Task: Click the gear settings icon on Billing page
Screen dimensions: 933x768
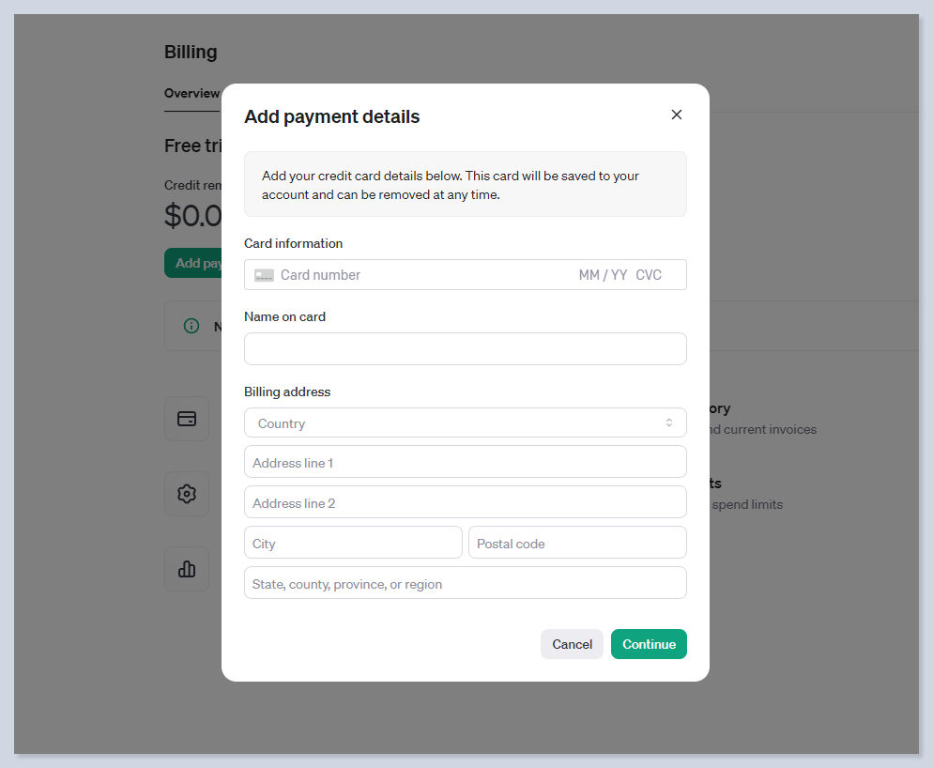Action: (x=187, y=494)
